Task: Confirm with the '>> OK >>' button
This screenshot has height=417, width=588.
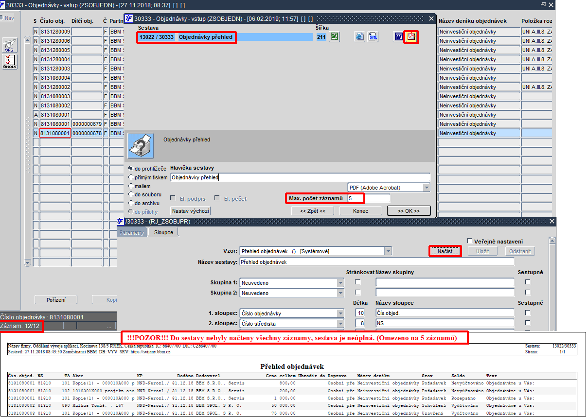Action: click(409, 211)
